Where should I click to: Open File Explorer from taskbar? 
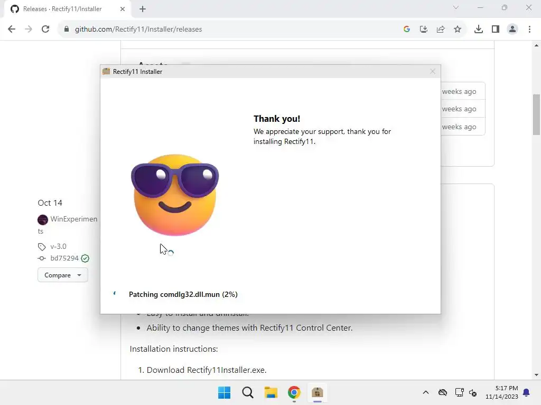coord(271,392)
